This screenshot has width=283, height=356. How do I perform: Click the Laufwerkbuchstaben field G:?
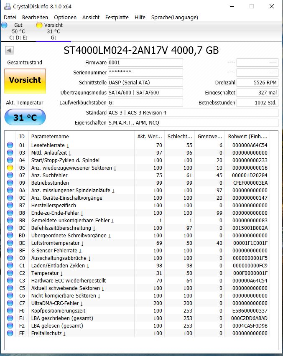(145, 103)
